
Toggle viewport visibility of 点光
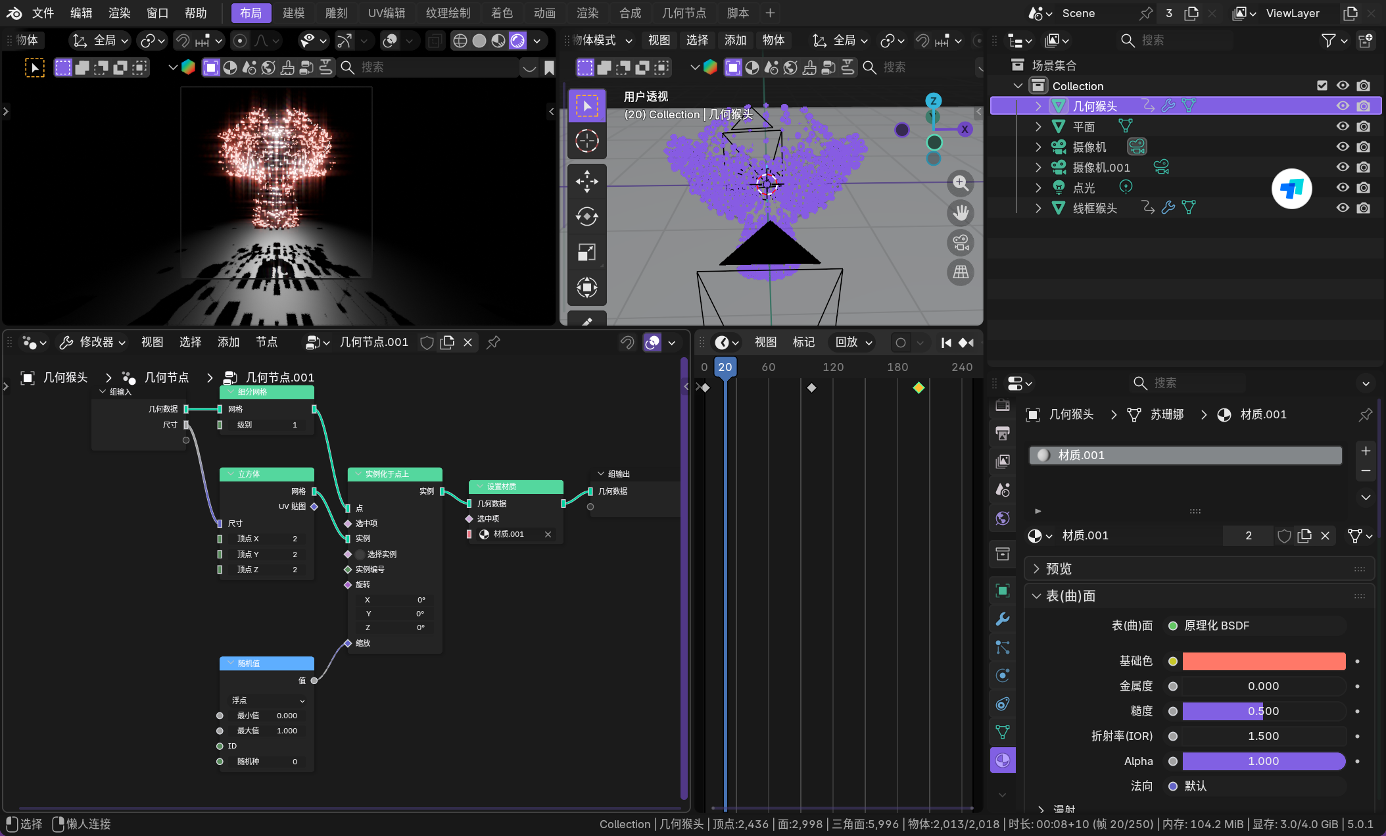tap(1343, 187)
